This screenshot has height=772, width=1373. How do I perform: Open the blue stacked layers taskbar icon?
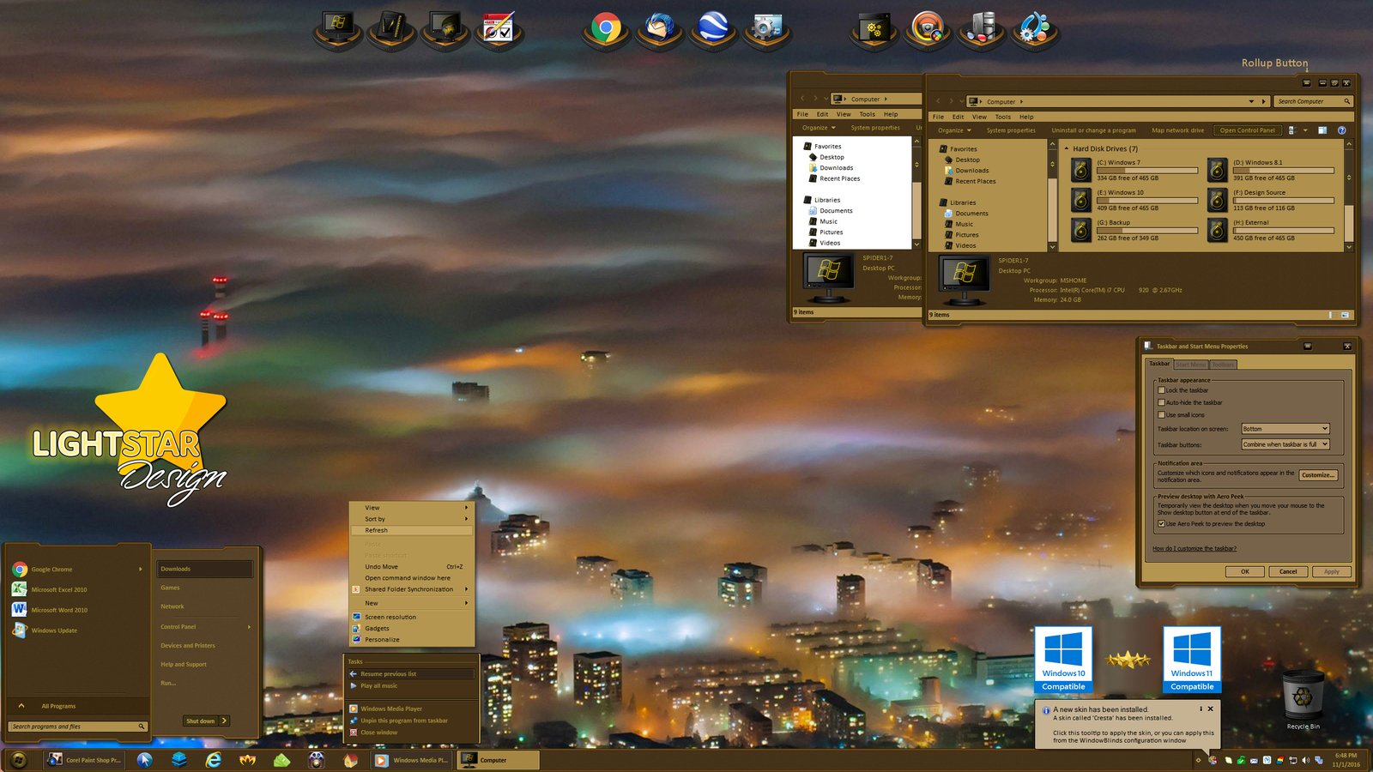pyautogui.click(x=178, y=760)
